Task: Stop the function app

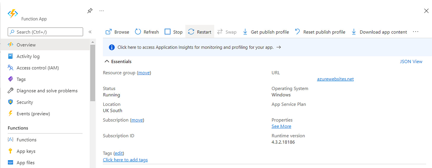Action: click(174, 32)
